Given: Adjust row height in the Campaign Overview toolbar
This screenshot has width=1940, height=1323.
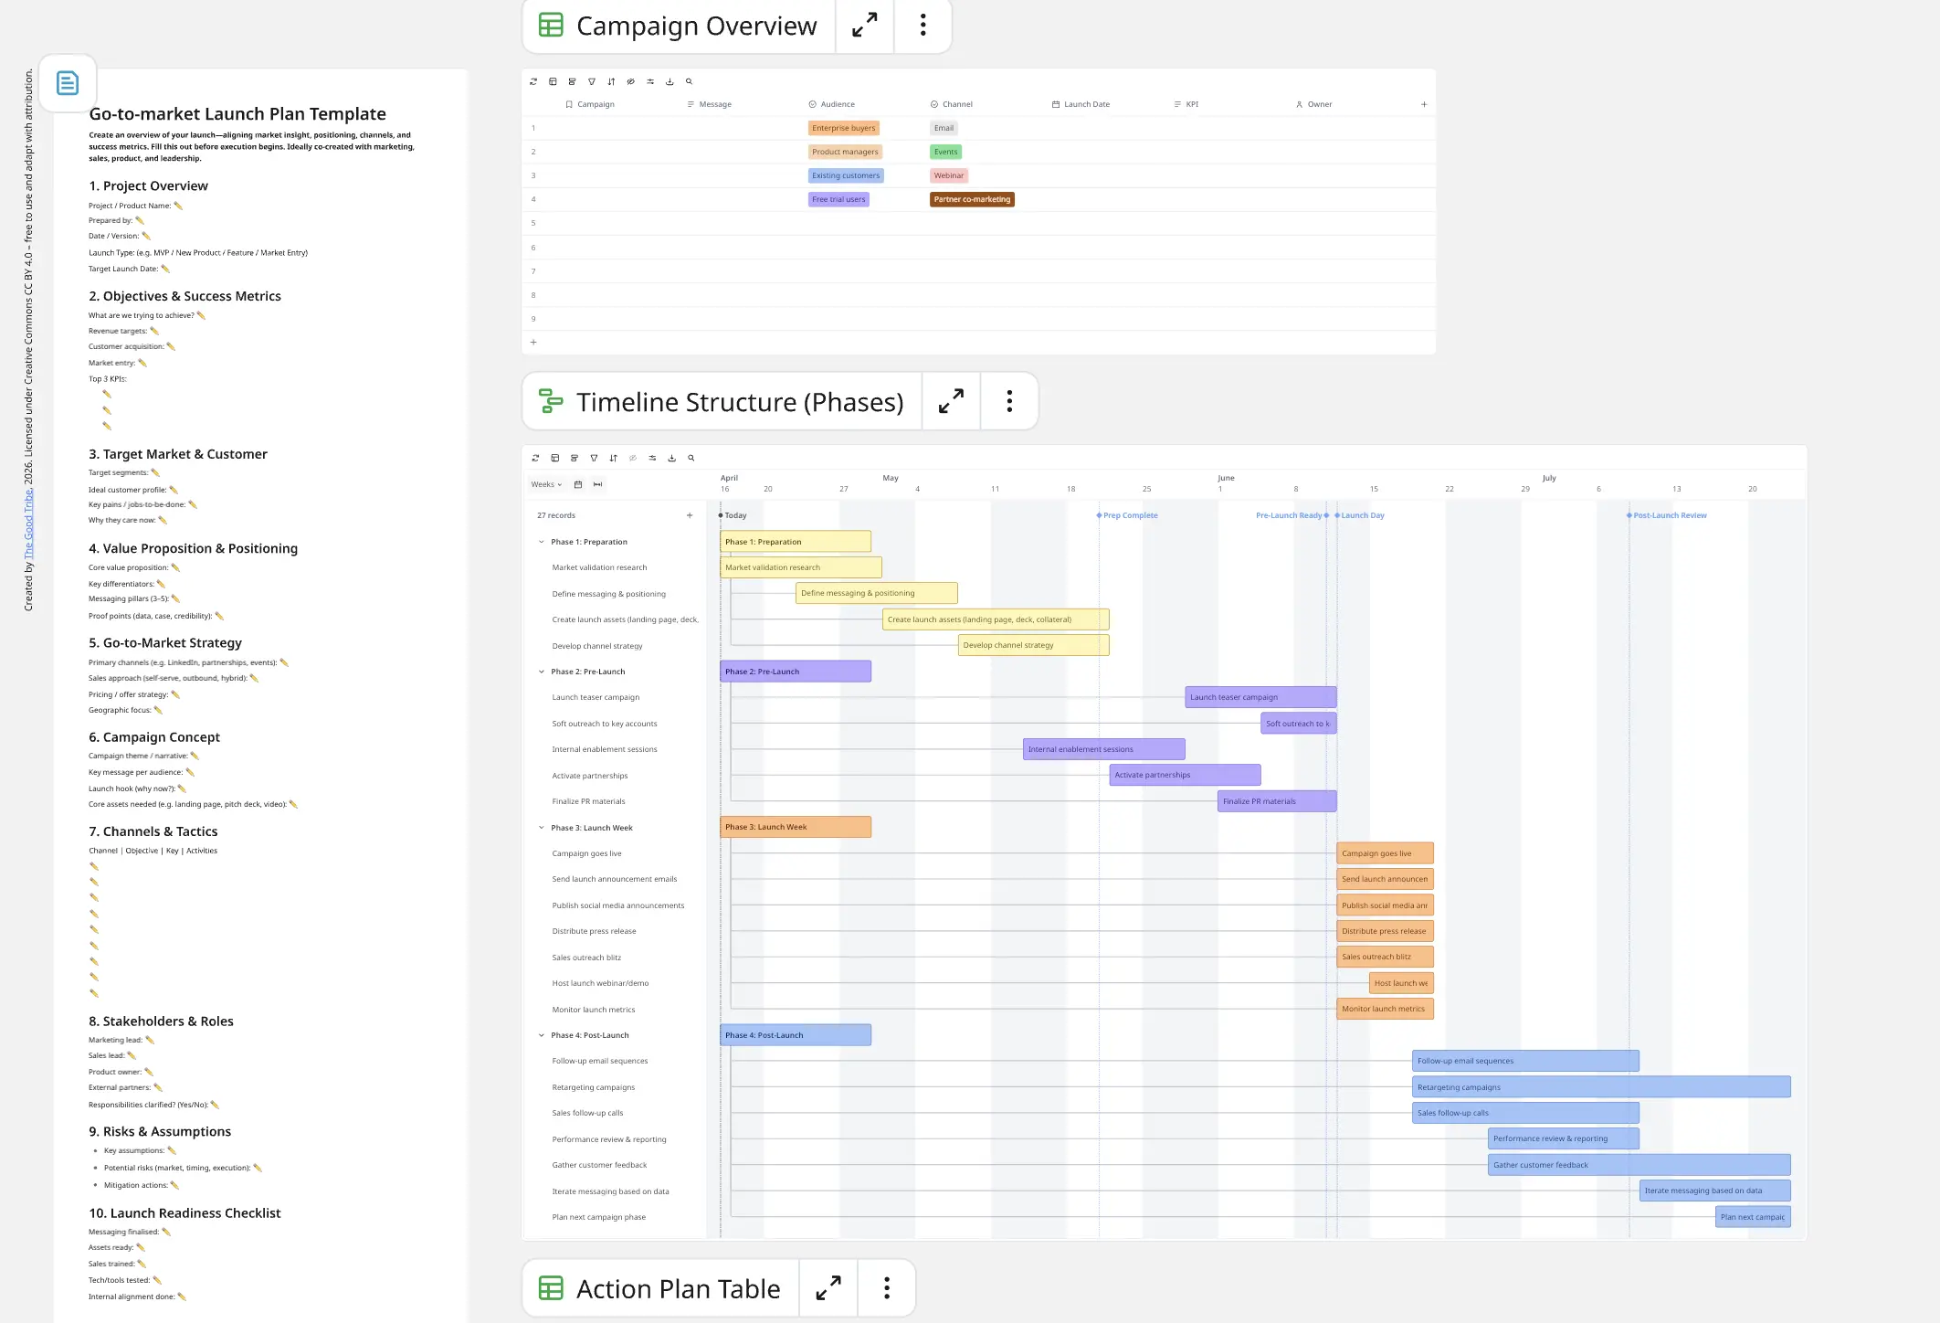Looking at the screenshot, I should coord(573,81).
